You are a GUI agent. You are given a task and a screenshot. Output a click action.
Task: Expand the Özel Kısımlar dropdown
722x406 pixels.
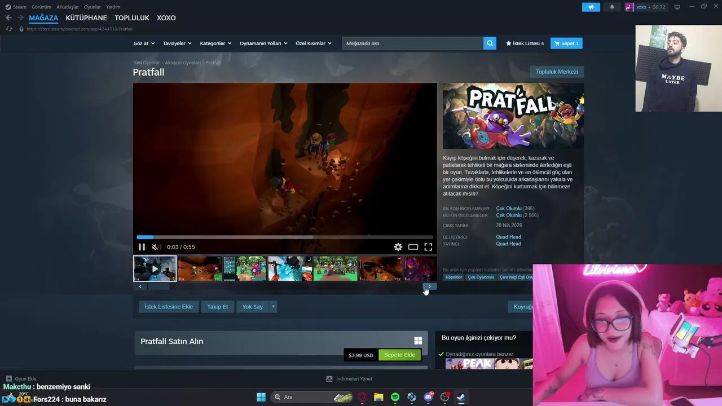coord(314,43)
